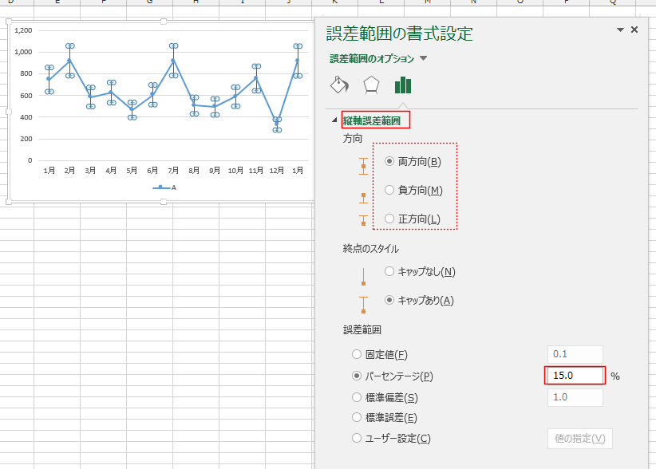
Task: Click the chart legend entry A
Action: coord(168,187)
